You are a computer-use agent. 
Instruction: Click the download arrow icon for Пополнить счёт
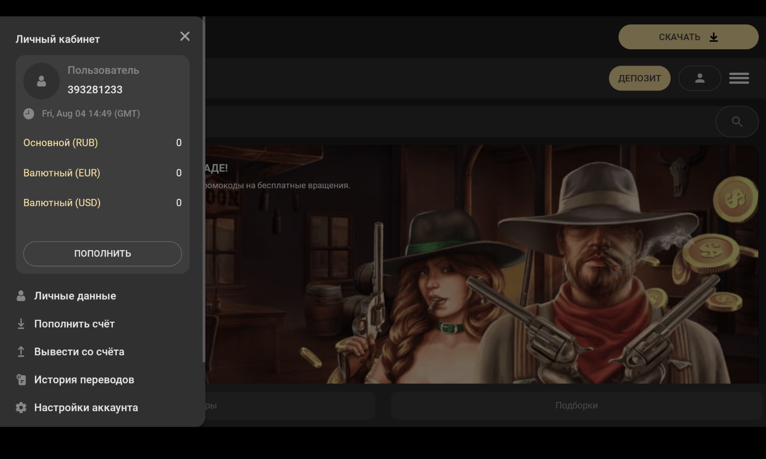[21, 324]
